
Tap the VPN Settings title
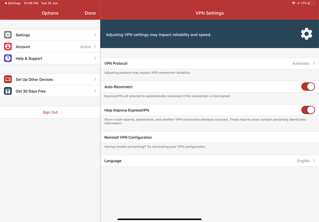tap(209, 13)
